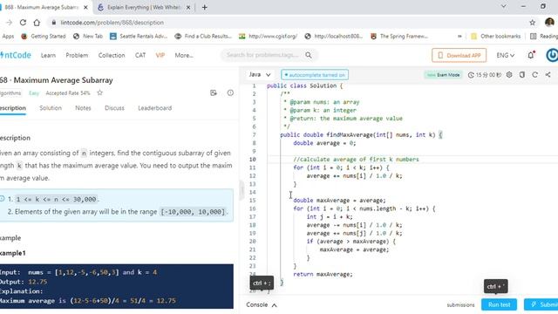Click the Apps bookmark shortcut

7,37
